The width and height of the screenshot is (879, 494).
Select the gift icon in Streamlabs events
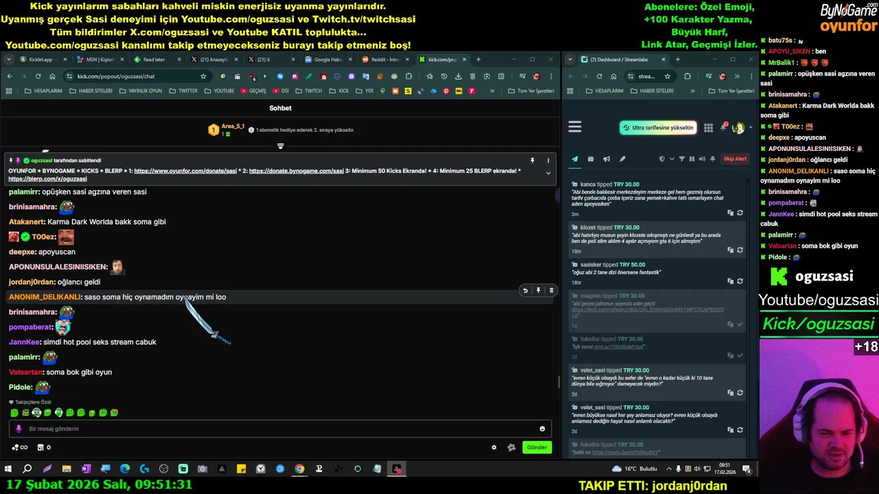click(591, 159)
